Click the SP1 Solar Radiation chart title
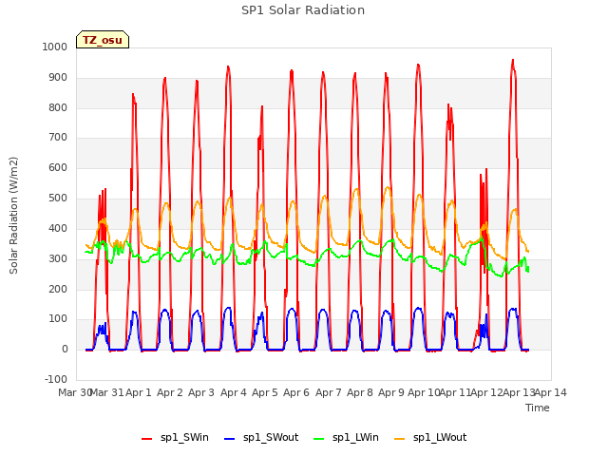608x456 pixels. coord(303,10)
